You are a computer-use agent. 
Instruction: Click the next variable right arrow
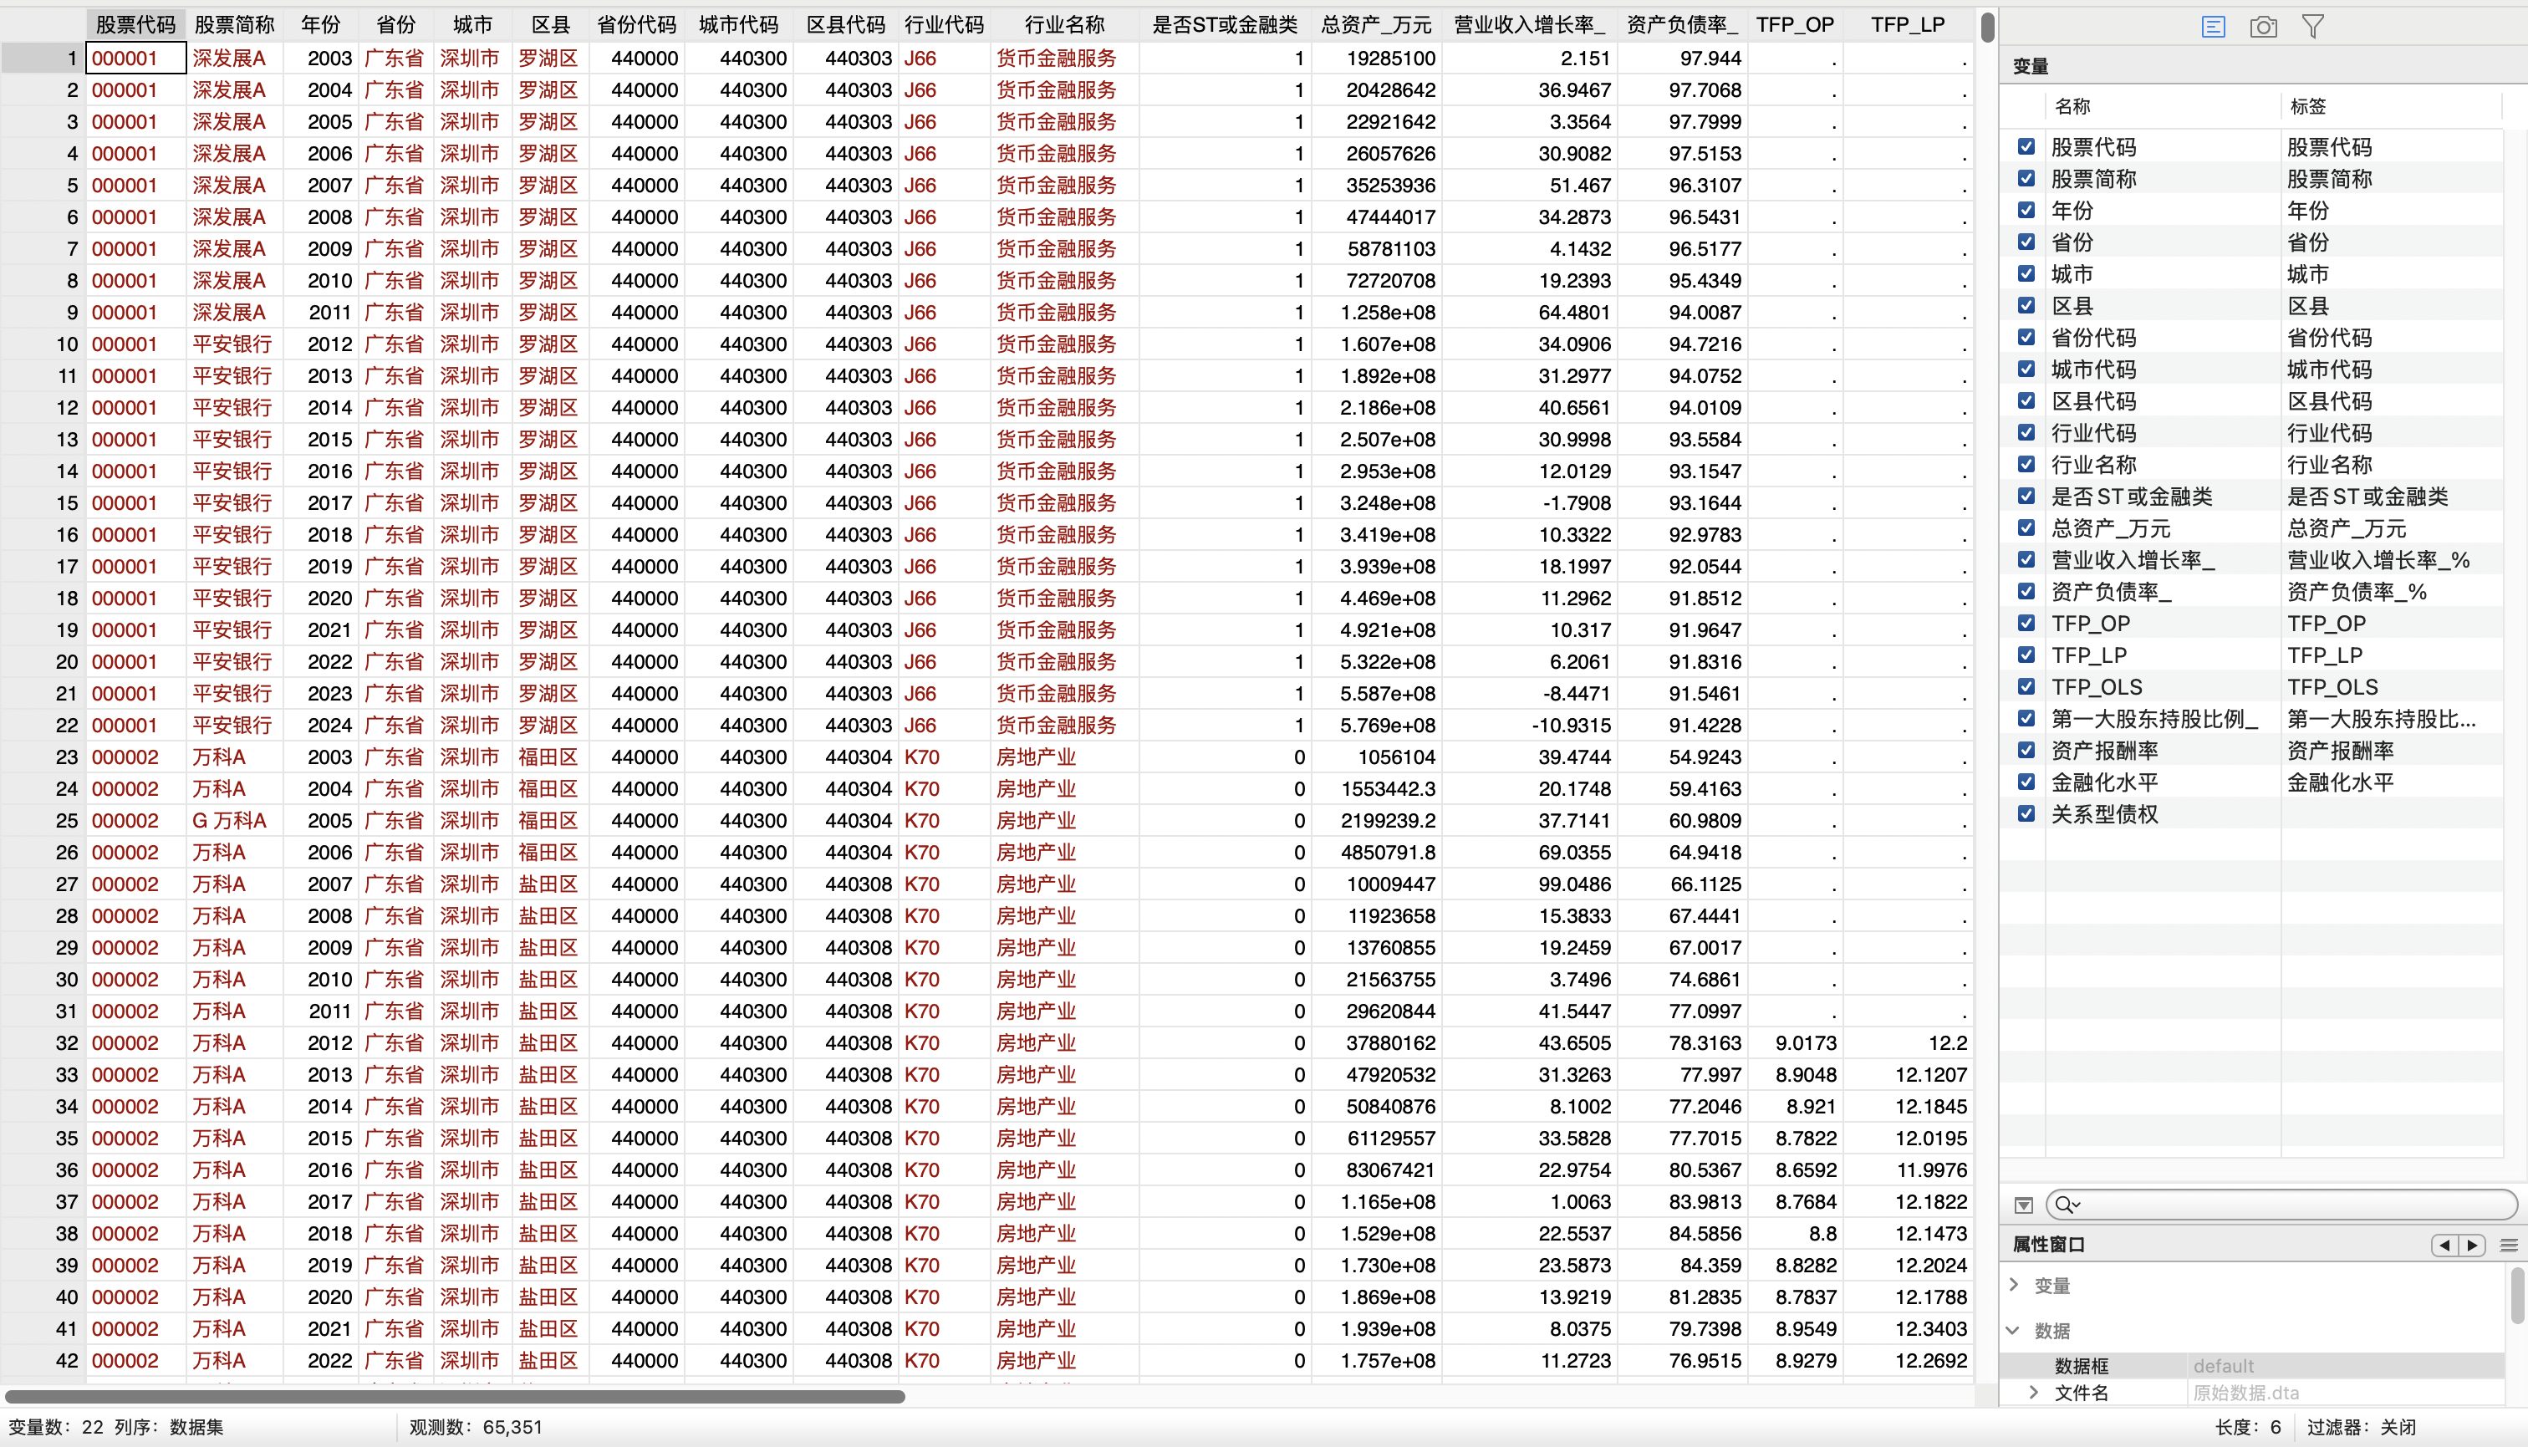click(x=2472, y=1246)
